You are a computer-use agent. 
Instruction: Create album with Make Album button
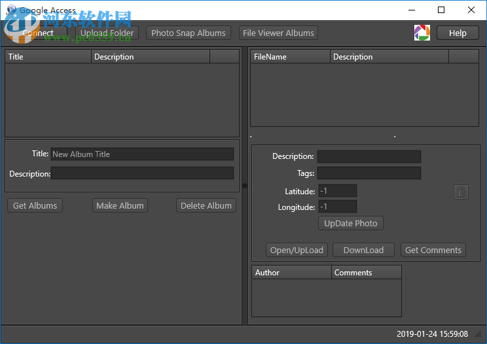[120, 205]
